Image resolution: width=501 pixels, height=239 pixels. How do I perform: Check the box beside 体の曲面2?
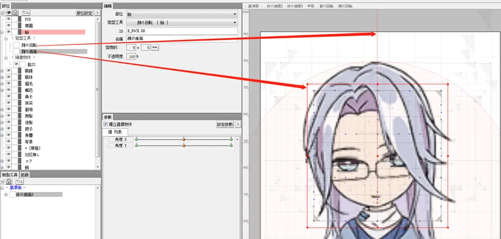point(12,195)
